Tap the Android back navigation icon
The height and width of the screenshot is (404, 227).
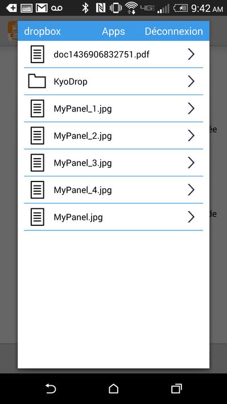pos(51,389)
